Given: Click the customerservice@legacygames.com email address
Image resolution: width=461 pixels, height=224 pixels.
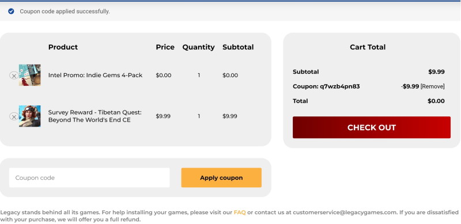Looking at the screenshot, I should point(345,212).
